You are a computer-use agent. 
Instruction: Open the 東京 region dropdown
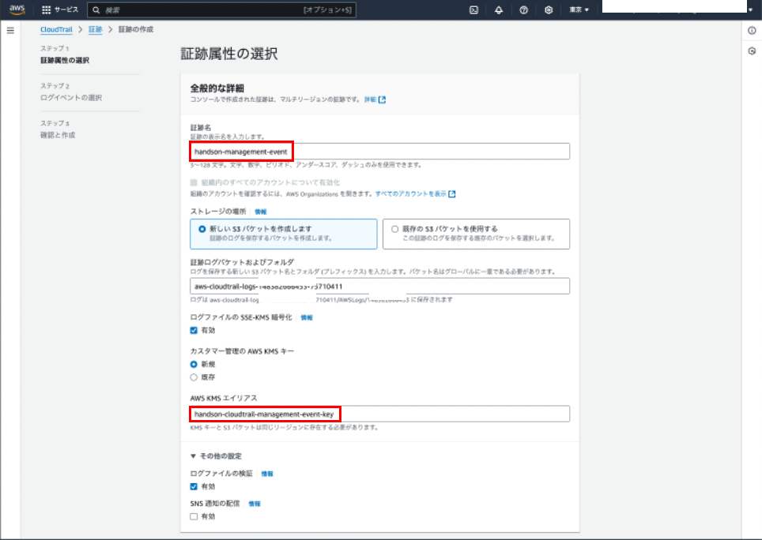[579, 9]
